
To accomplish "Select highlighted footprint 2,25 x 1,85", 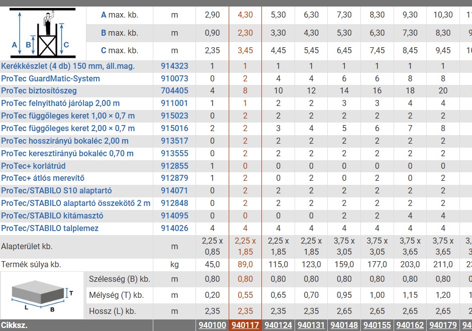I will coord(245,247).
